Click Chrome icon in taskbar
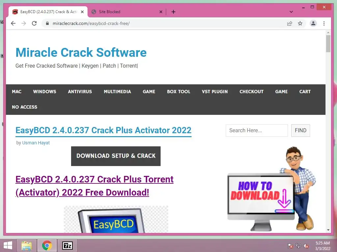Screen dimensions: 337x252 [x=47, y=245]
